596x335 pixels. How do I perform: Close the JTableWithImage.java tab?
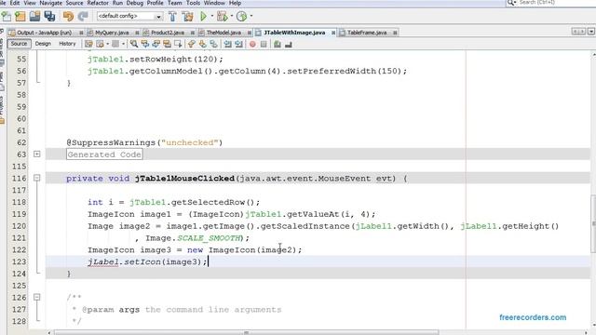[x=333, y=33]
